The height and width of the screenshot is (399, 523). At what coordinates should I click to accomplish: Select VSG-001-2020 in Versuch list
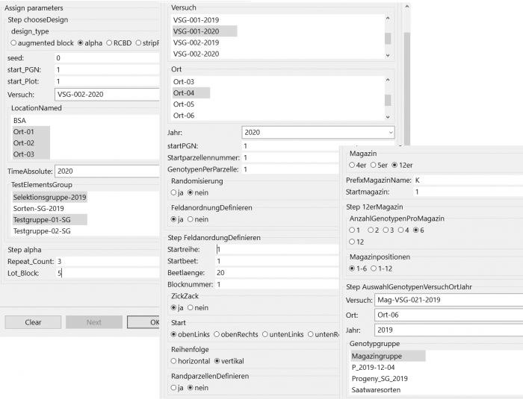point(205,31)
